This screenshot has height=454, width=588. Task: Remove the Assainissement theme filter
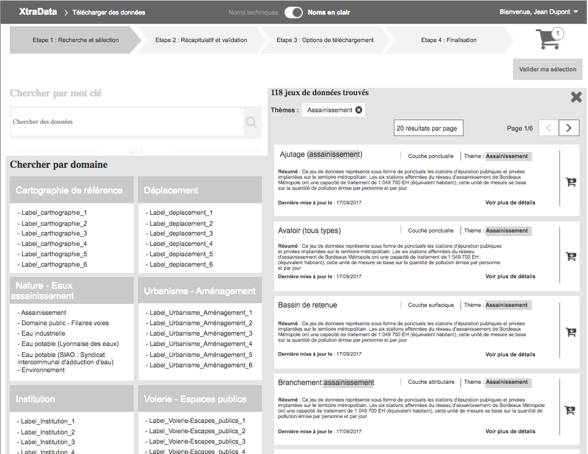(x=359, y=110)
